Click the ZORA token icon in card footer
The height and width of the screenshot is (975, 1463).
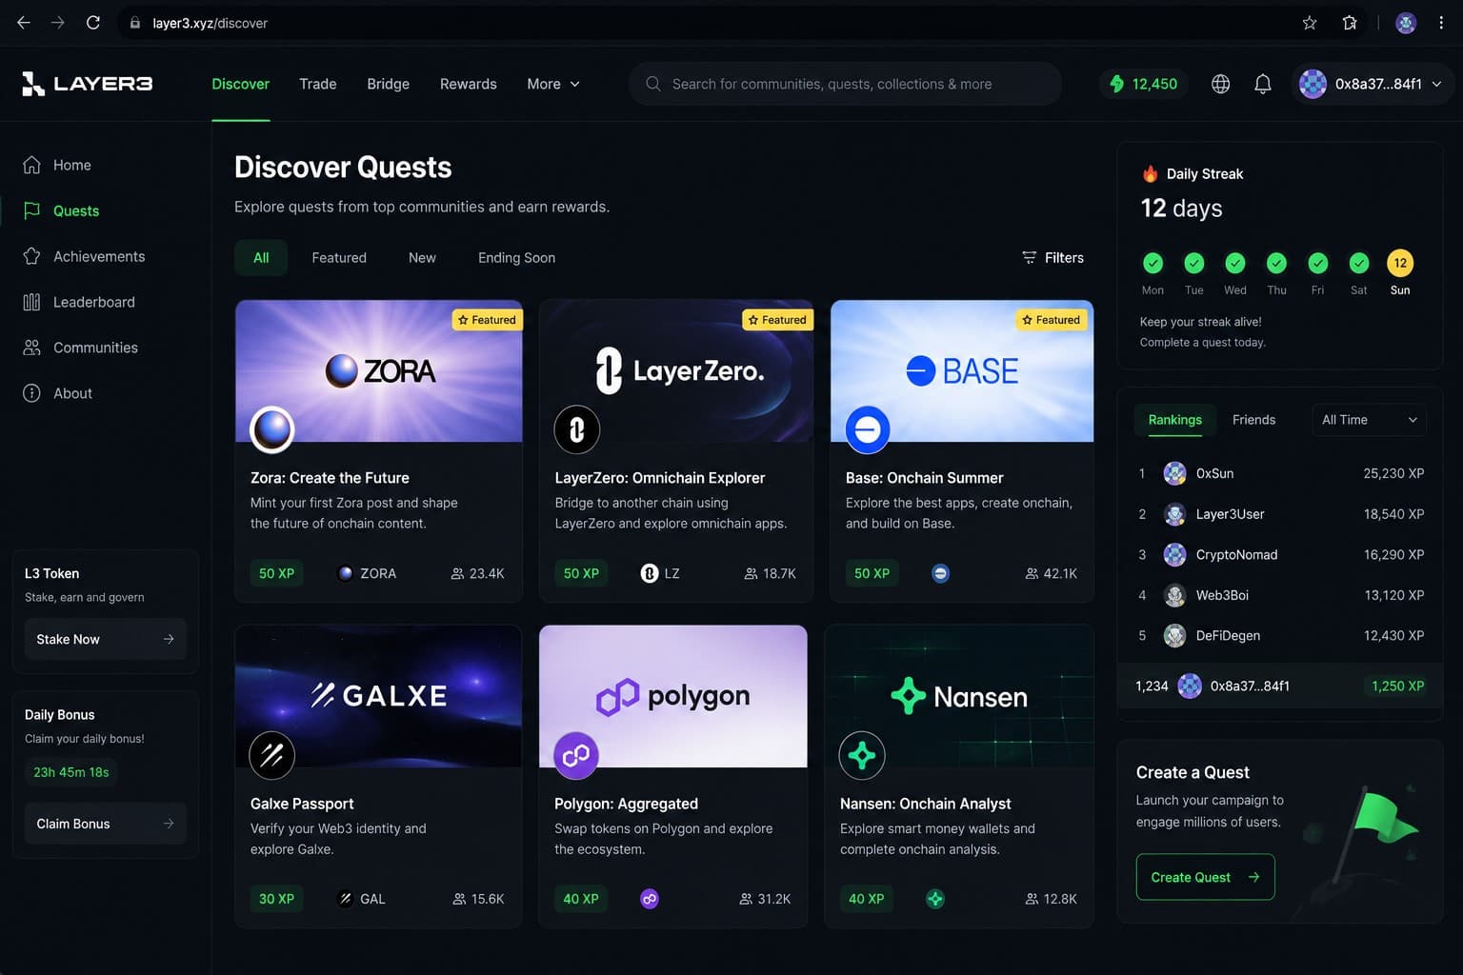[346, 573]
